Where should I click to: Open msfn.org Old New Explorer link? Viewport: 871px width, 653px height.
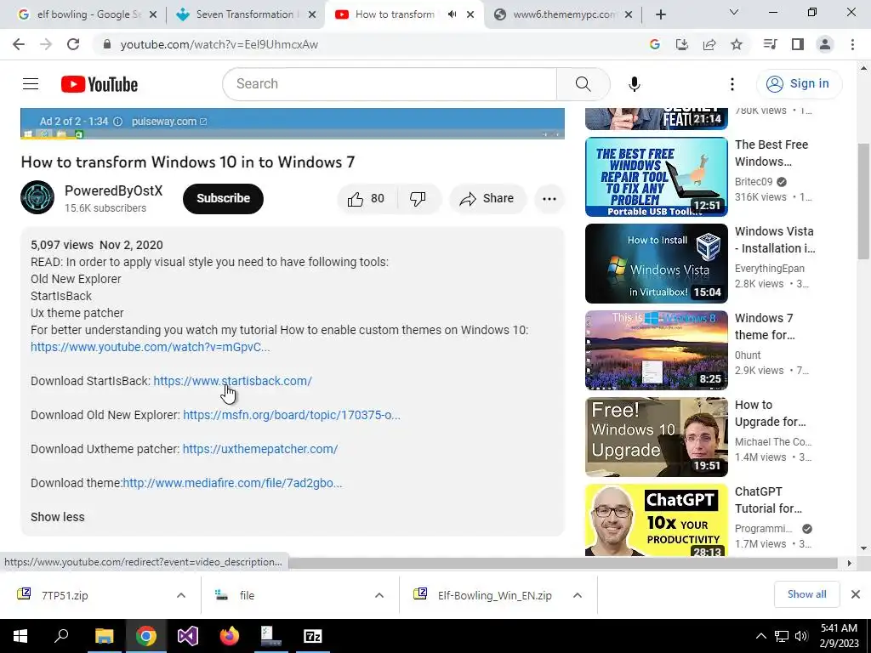(x=292, y=415)
